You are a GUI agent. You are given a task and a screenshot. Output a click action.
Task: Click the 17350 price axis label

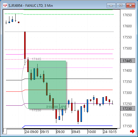coord(127,82)
